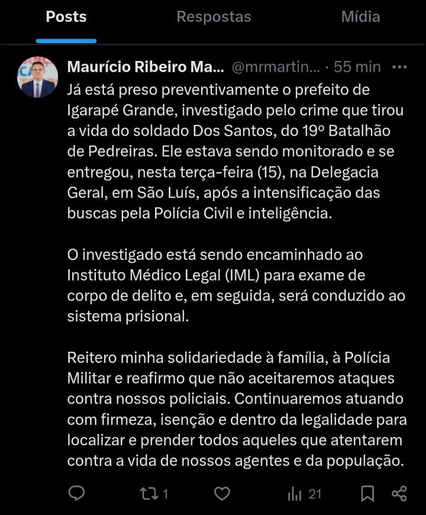This screenshot has height=515, width=426.
Task: Click the display name Maurício Ribeiro Ma...
Action: point(146,67)
